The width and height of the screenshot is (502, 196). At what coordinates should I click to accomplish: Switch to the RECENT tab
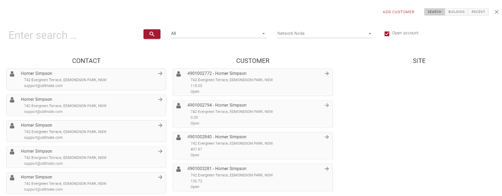tap(478, 12)
